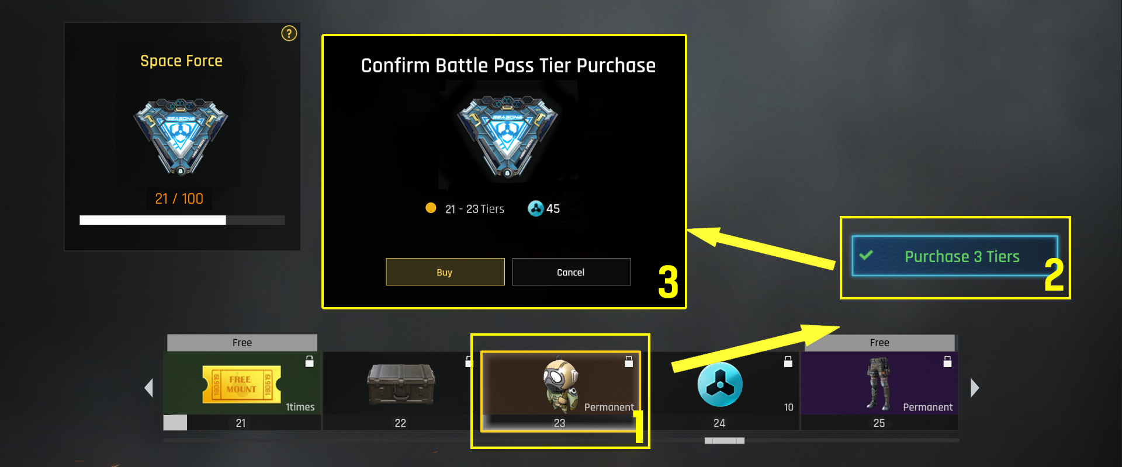Image resolution: width=1122 pixels, height=467 pixels.
Task: Click the Free label above tier 21
Action: (242, 343)
